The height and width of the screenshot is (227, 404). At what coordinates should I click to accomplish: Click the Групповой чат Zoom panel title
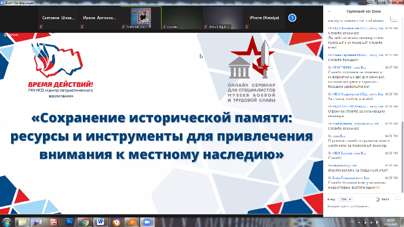pos(364,11)
